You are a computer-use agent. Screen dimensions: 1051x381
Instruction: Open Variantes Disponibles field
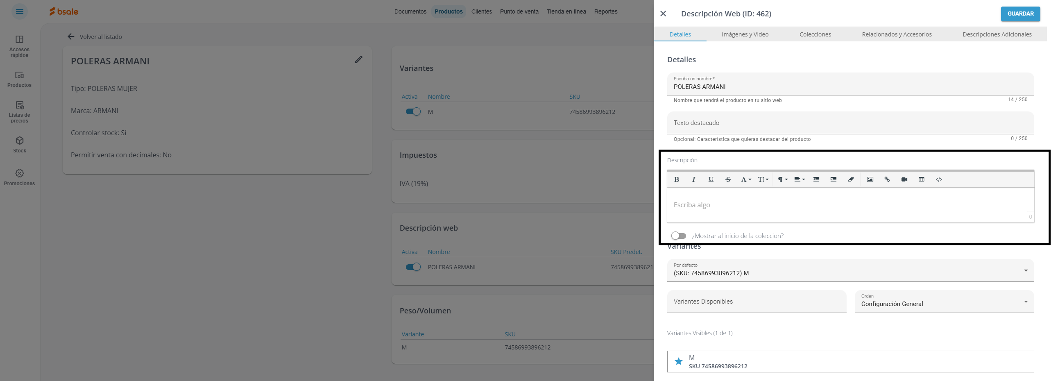757,302
